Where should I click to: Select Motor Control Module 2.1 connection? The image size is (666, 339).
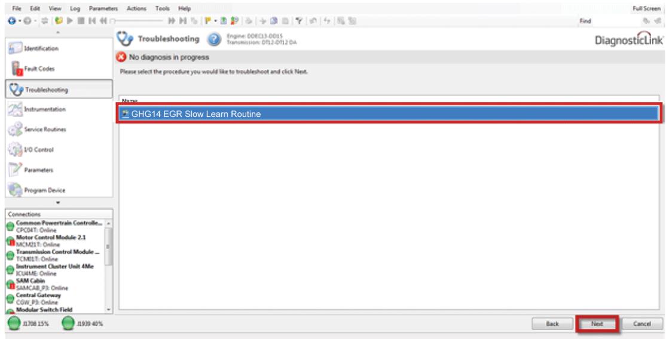[x=54, y=241]
